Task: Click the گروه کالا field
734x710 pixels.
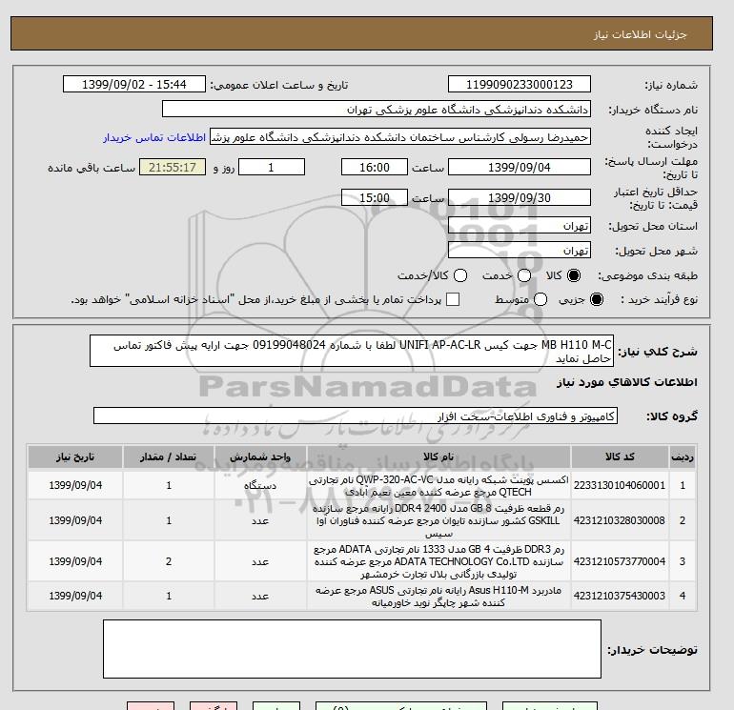Action: coord(356,416)
